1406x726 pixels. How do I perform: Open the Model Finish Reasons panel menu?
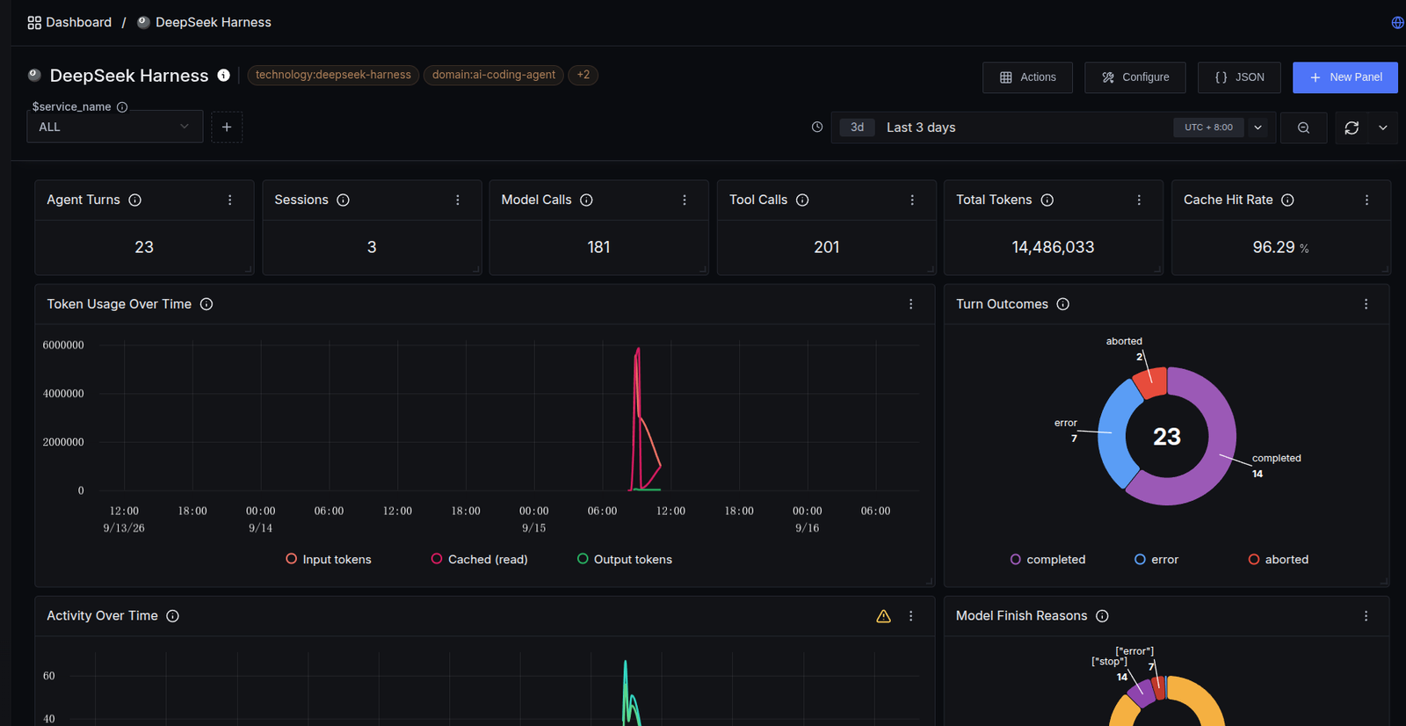pyautogui.click(x=1366, y=616)
